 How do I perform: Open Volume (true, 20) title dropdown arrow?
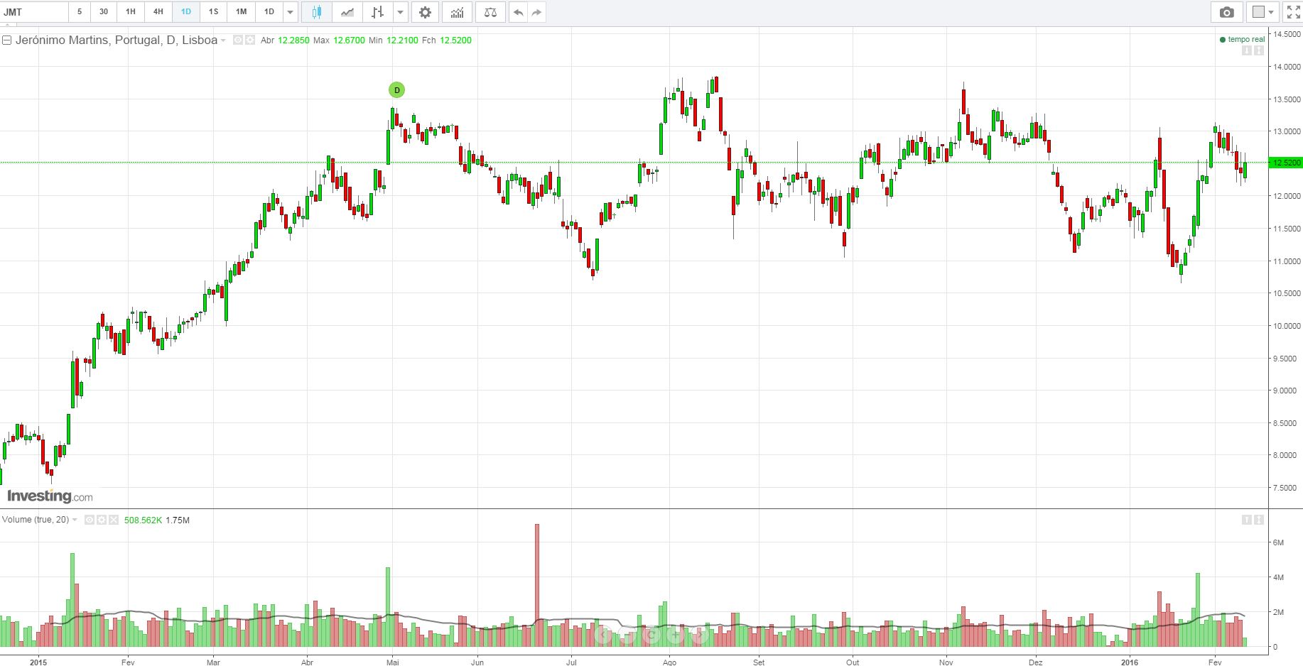(75, 520)
